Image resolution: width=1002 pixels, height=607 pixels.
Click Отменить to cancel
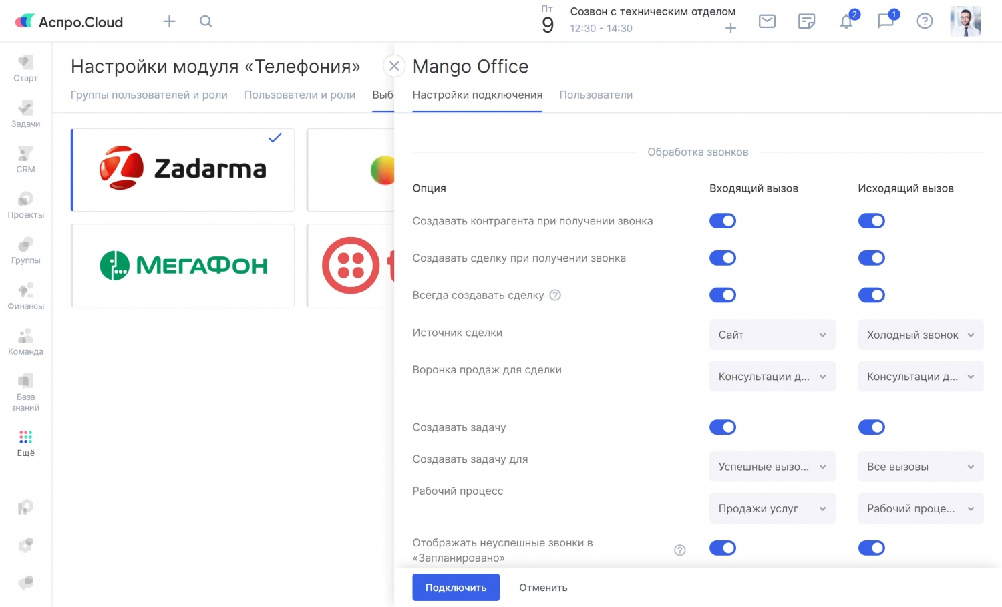point(543,588)
